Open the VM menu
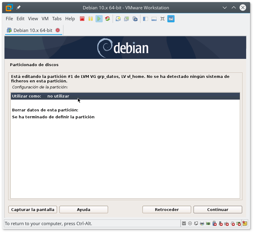 pos(45,19)
